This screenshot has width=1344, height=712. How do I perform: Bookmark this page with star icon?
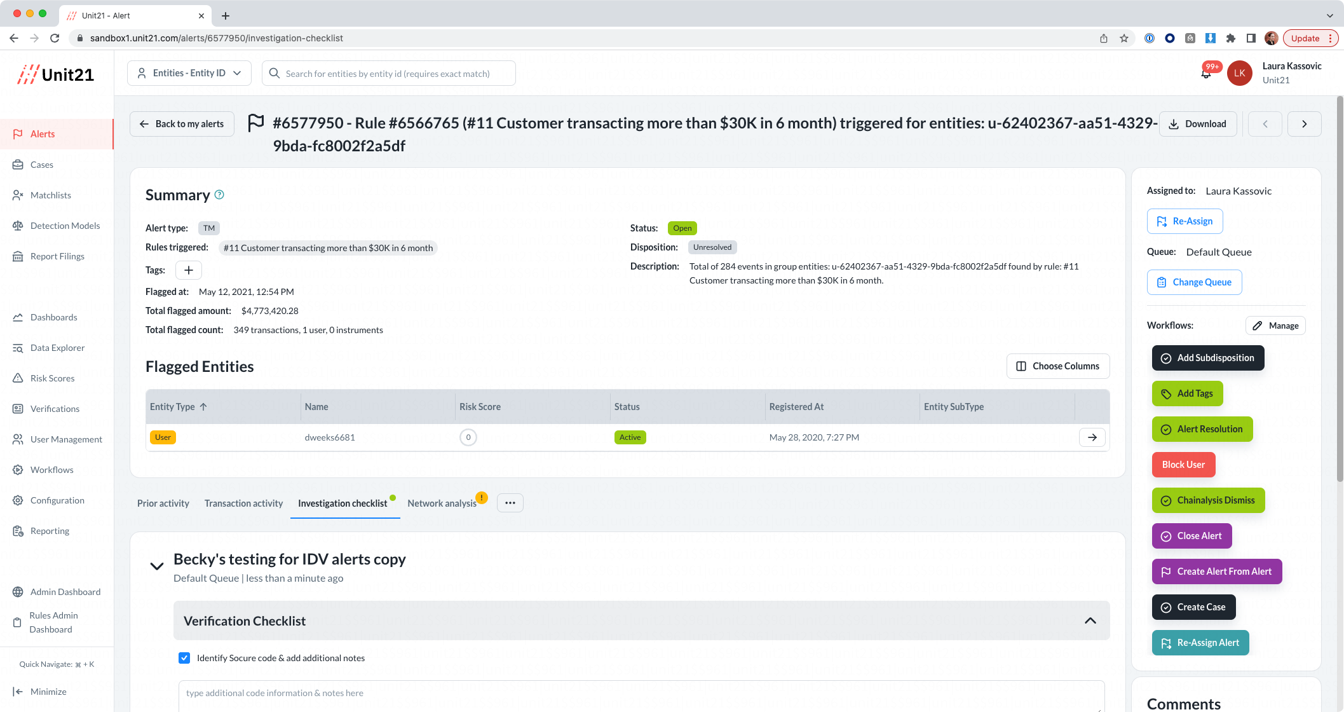(1123, 38)
